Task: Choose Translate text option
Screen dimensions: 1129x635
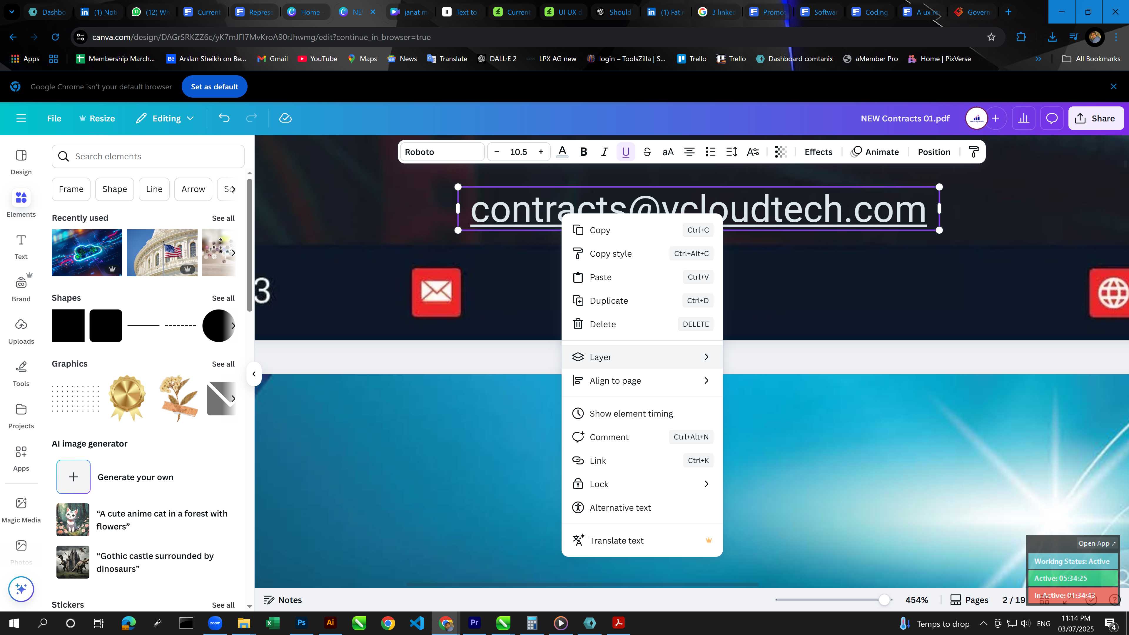Action: [642, 541]
